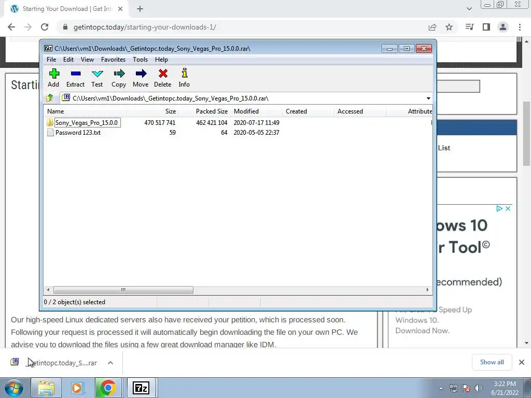Sort by the Accessed column header
The width and height of the screenshot is (531, 398).
coord(360,111)
